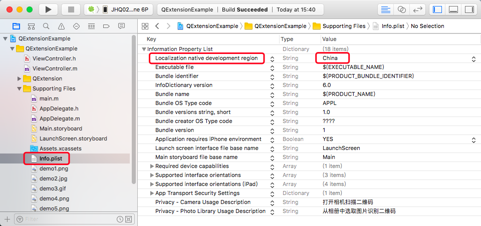481x226 pixels.
Task: Open the Version editor
Action: click(417, 9)
